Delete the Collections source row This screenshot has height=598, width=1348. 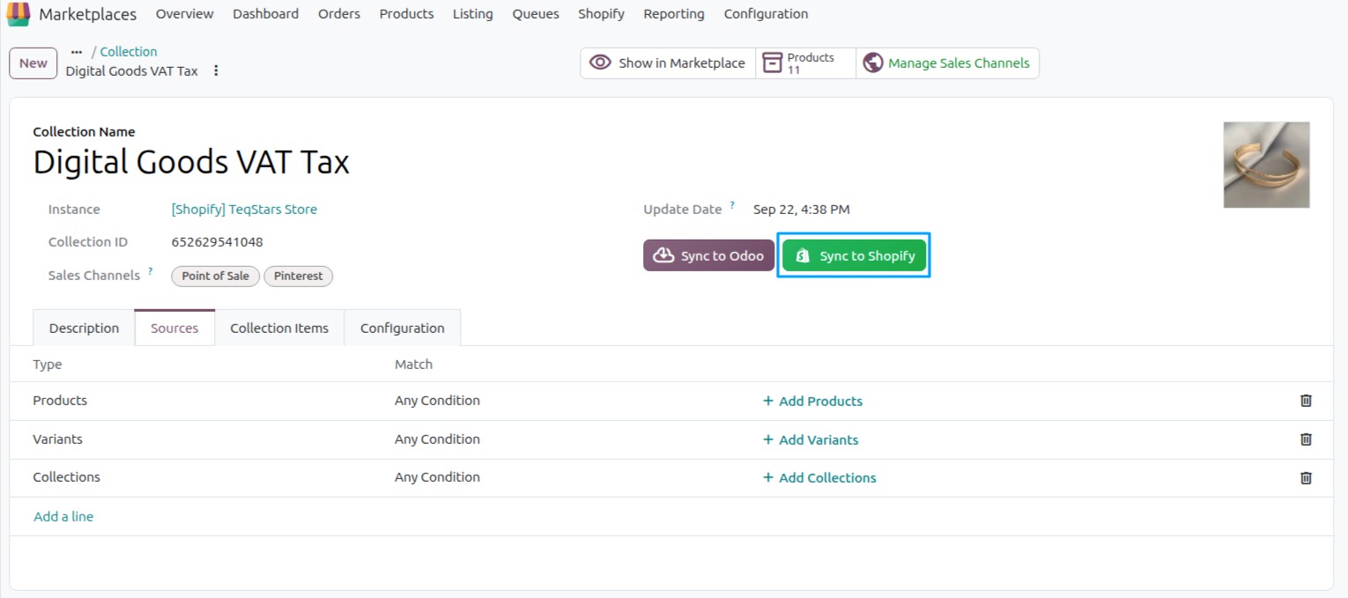pyautogui.click(x=1306, y=477)
